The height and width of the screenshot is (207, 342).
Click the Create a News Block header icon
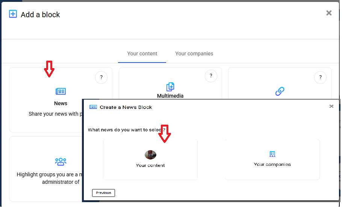93,107
